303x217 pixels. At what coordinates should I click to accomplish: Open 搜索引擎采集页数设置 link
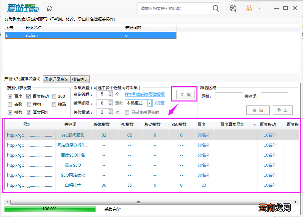click(x=145, y=94)
